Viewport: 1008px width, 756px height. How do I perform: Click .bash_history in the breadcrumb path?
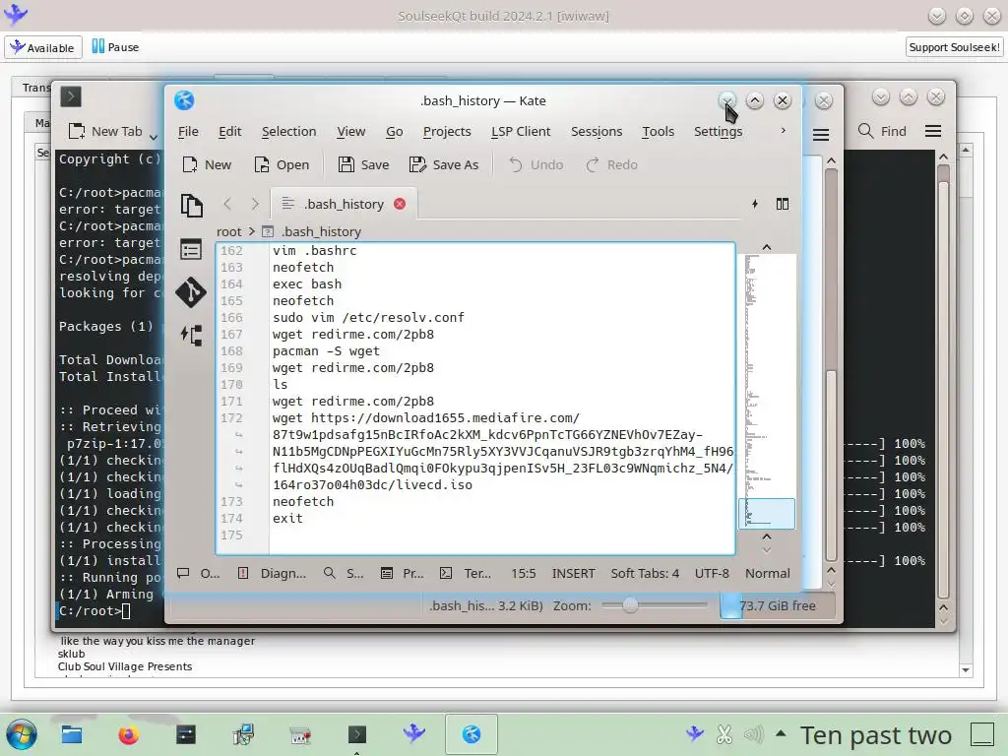click(321, 231)
